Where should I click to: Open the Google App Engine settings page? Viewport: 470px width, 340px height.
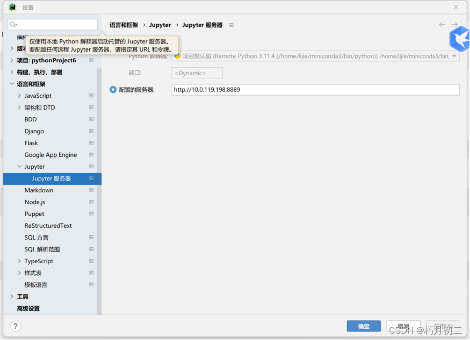(x=50, y=155)
